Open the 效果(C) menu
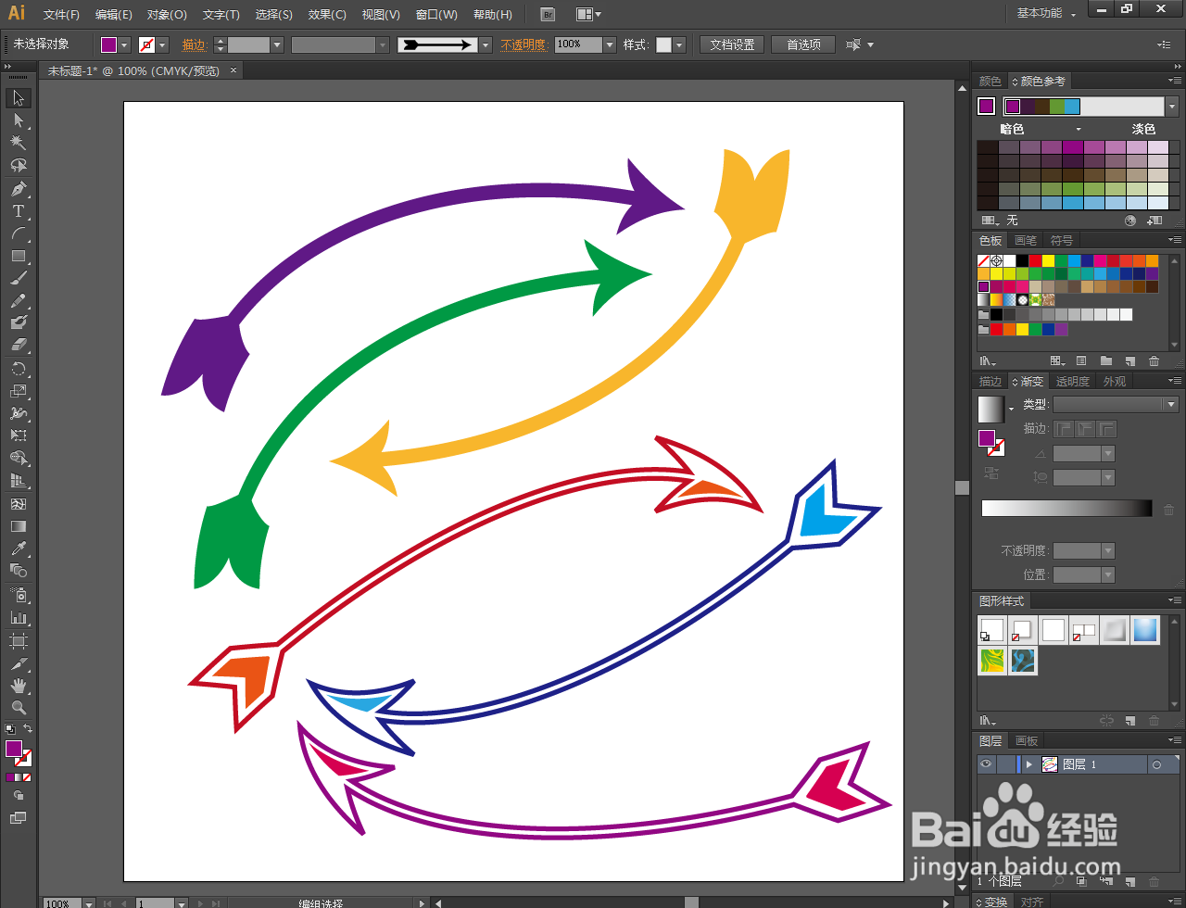Screen dimensions: 1186x908 [327, 15]
